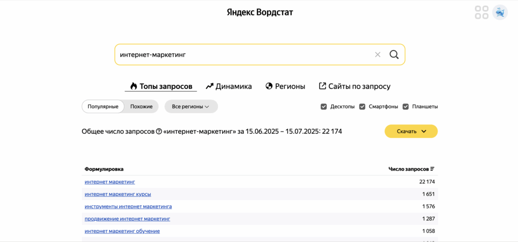Clear the search query with the X icon
The image size is (518, 242).
(x=377, y=55)
